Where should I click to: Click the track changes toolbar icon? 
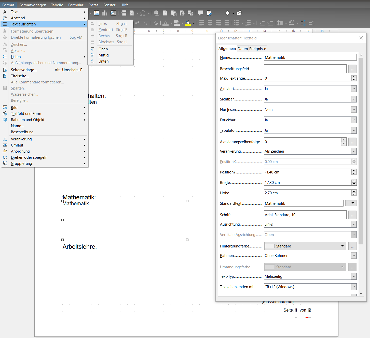click(209, 13)
